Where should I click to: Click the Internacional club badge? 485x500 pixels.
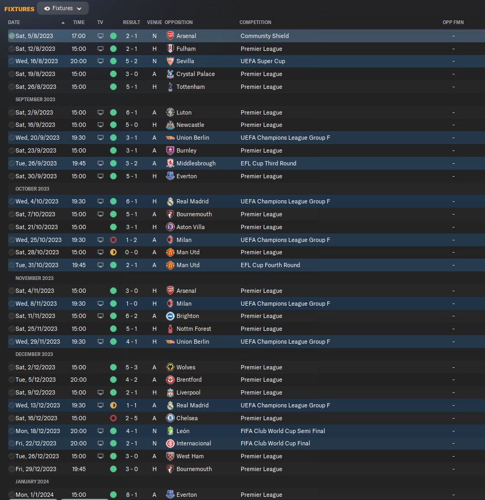tap(171, 443)
